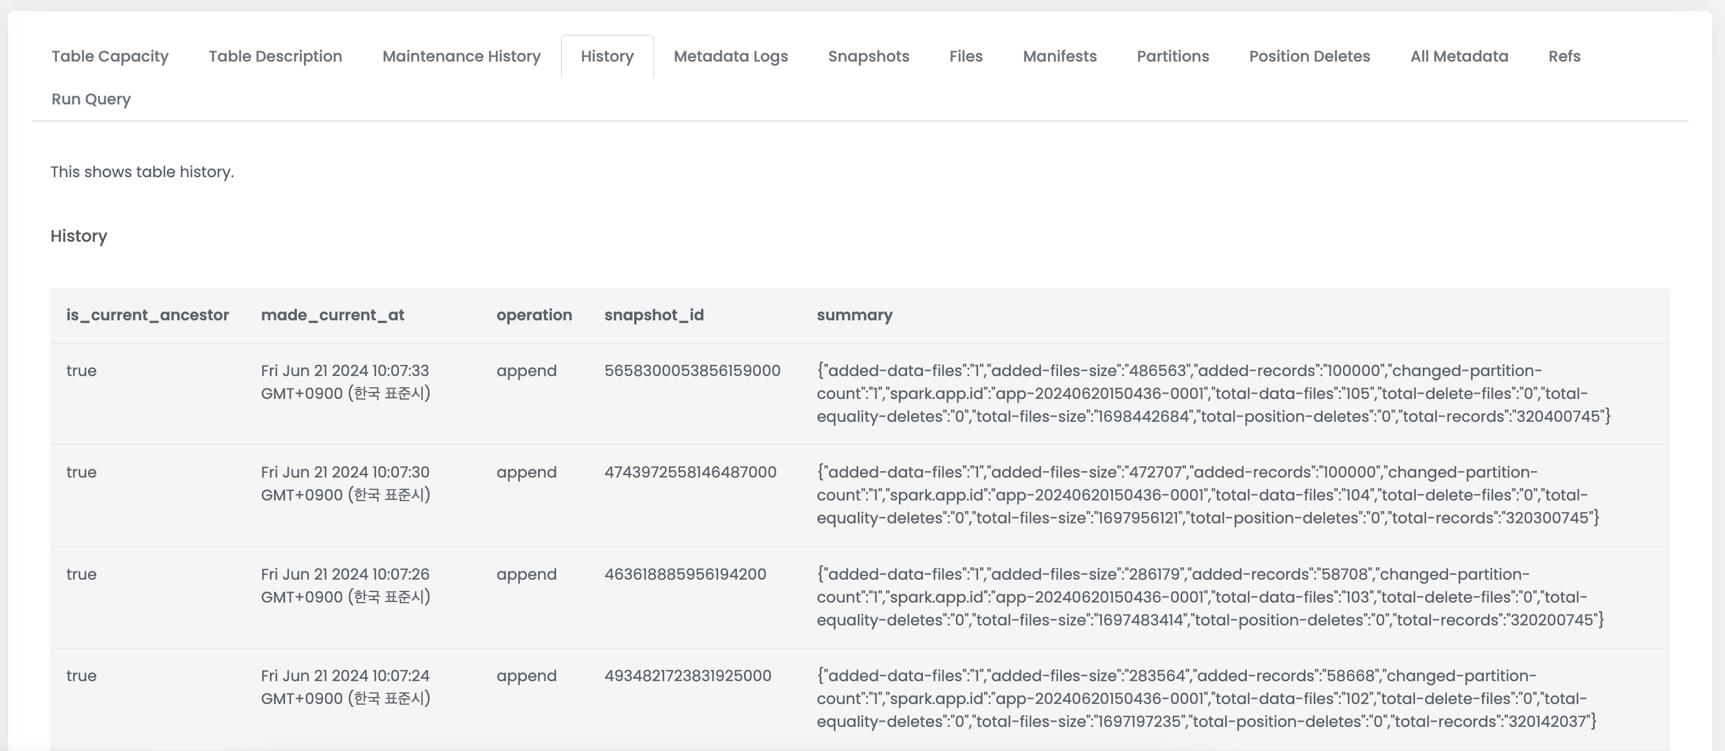Select snapshot ID 5658300053856159000 cell
Viewport: 1725px width, 751px height.
(x=692, y=371)
